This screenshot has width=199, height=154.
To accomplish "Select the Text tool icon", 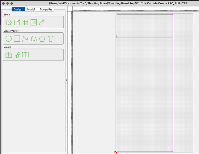I will [50, 38].
